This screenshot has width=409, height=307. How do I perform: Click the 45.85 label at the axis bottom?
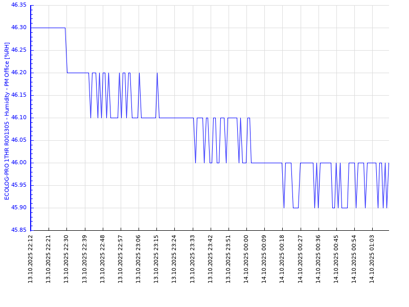pos(18,230)
